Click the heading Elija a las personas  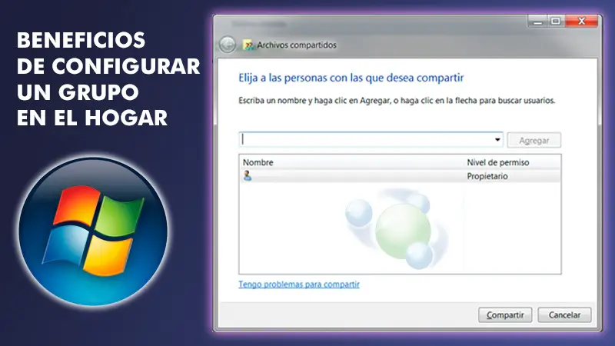tap(351, 78)
